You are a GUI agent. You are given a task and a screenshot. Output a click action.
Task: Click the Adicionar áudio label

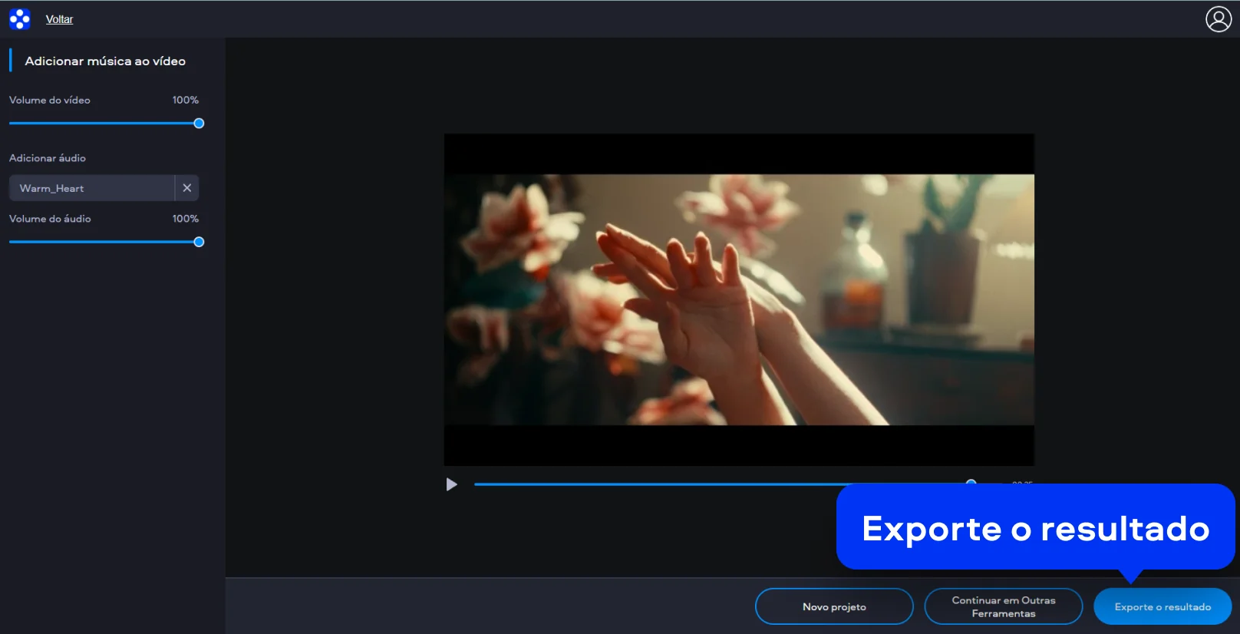coord(48,158)
